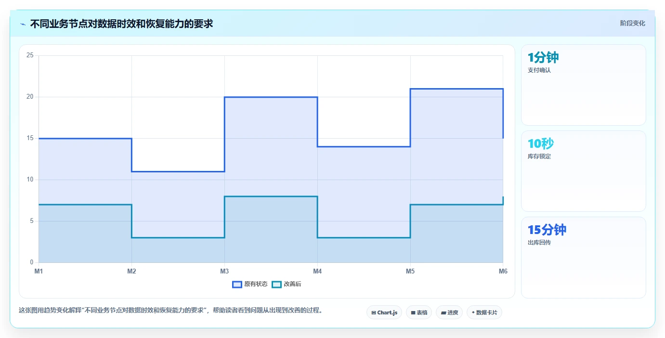
Task: Select the 10秒 库存锁定 card
Action: coord(583,171)
